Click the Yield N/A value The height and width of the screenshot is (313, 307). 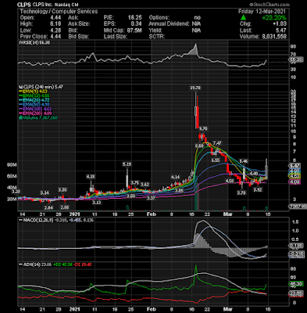coord(196,31)
